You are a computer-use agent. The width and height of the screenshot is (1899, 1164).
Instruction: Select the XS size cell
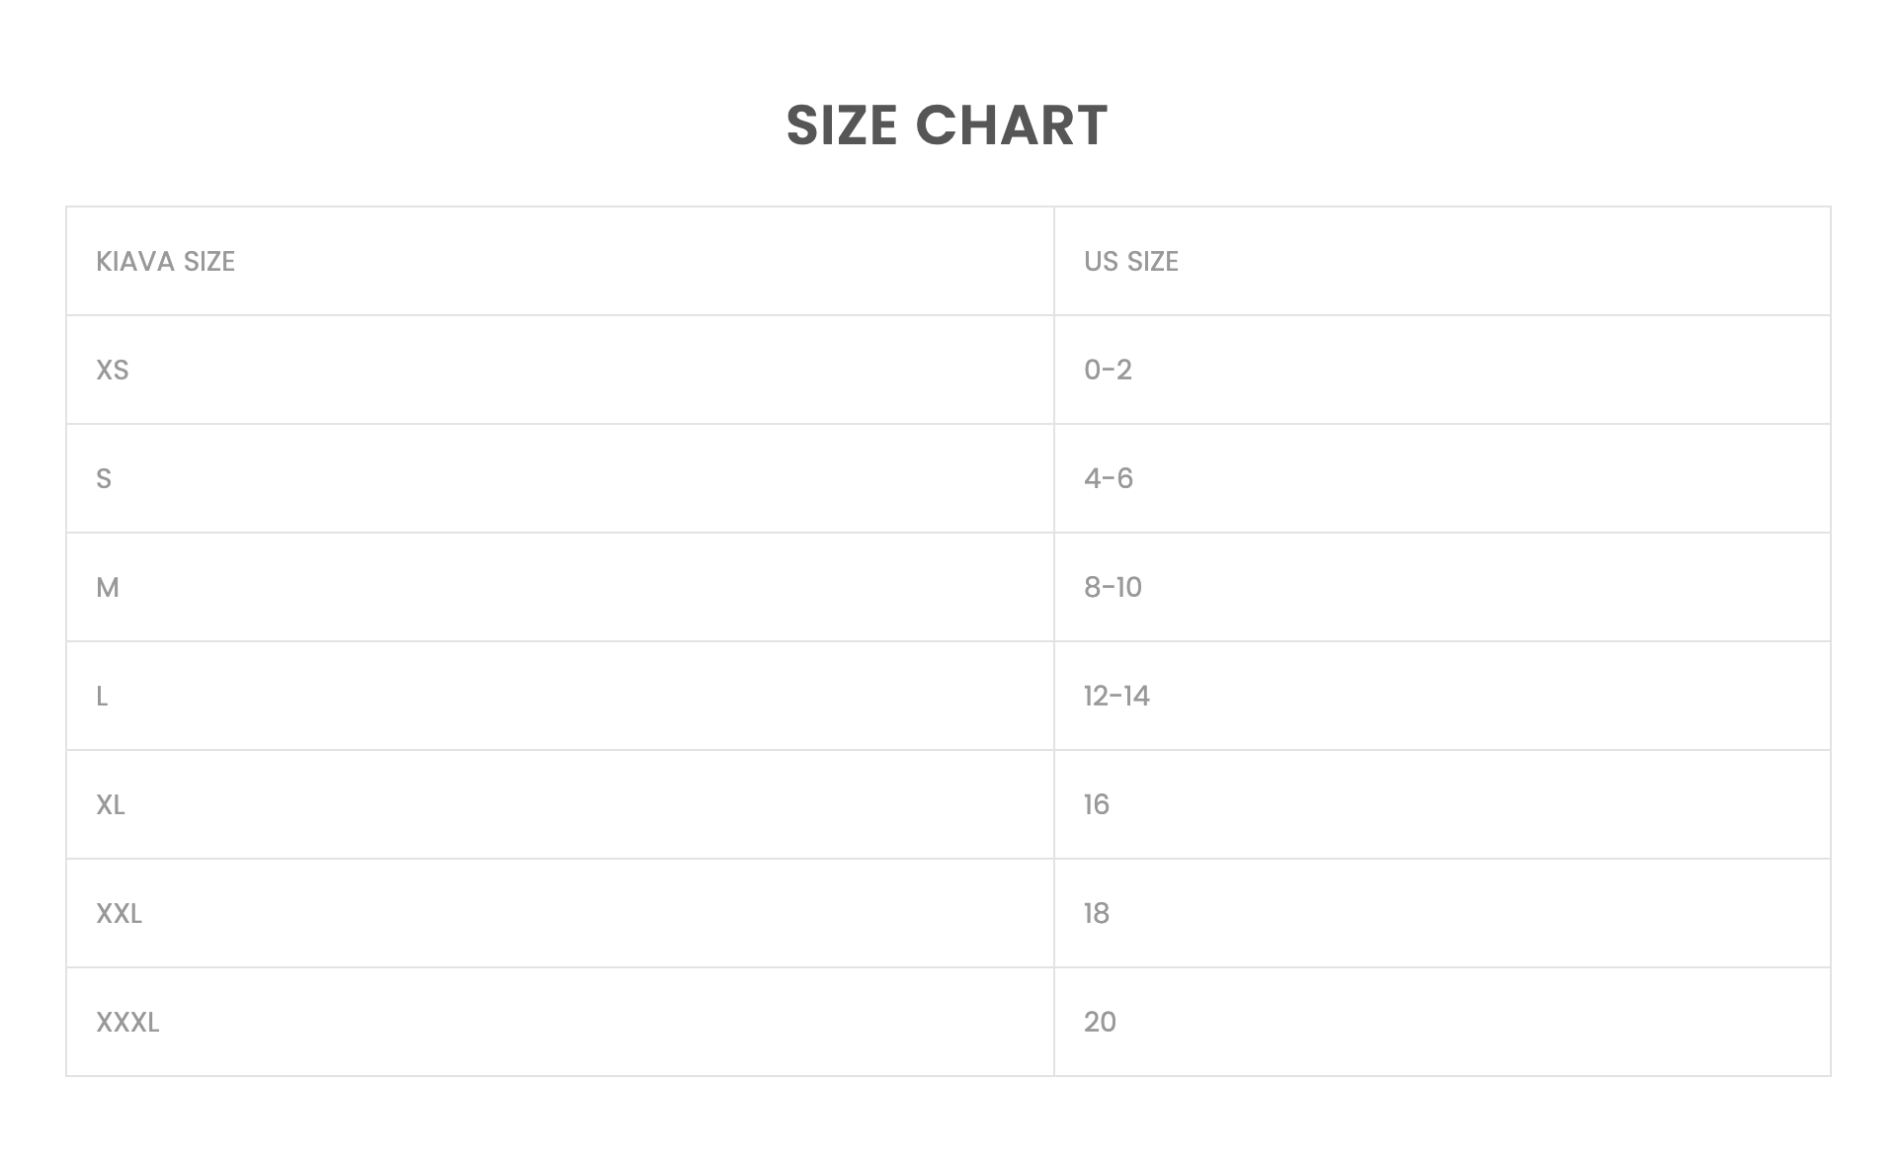(x=113, y=371)
